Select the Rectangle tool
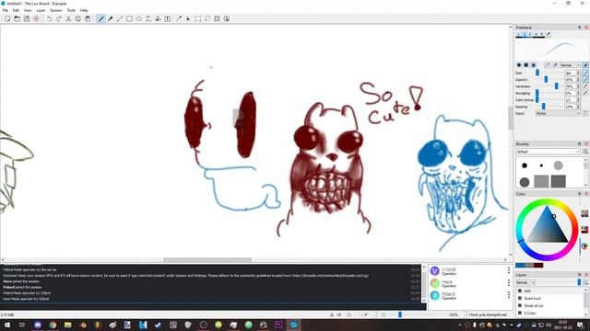This screenshot has width=590, height=331. (x=129, y=18)
